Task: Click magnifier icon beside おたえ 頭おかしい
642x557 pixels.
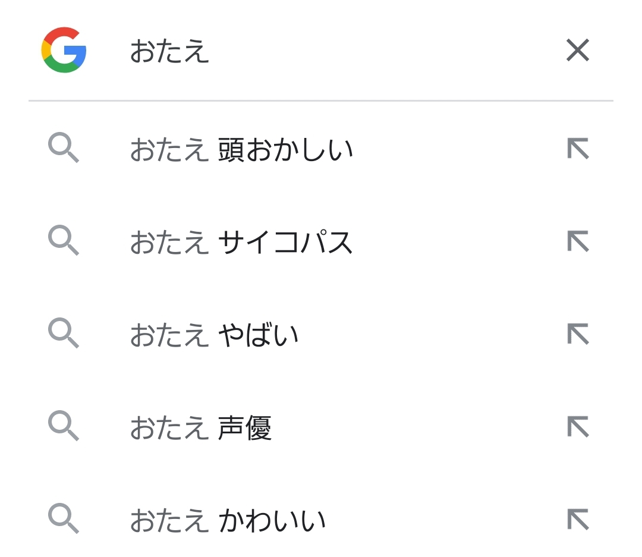Action: click(63, 149)
